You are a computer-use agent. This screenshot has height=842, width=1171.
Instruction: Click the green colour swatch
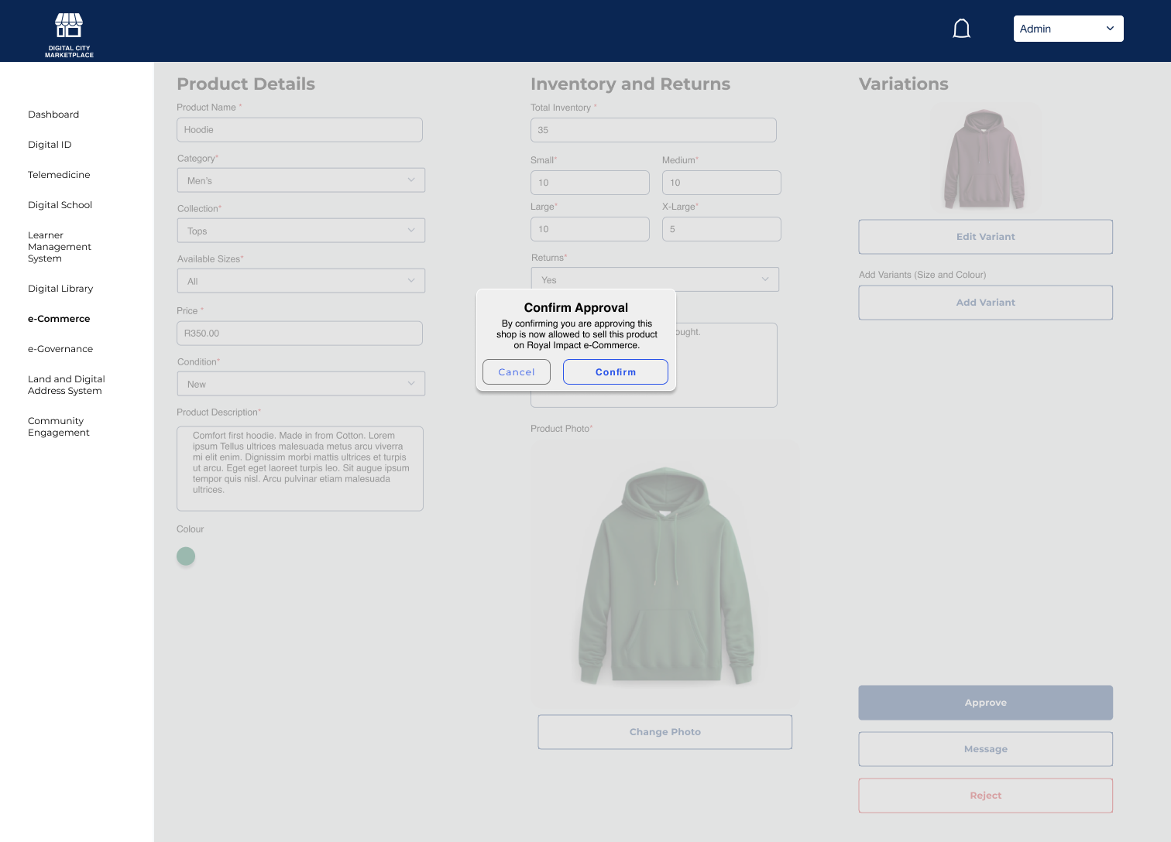point(186,556)
